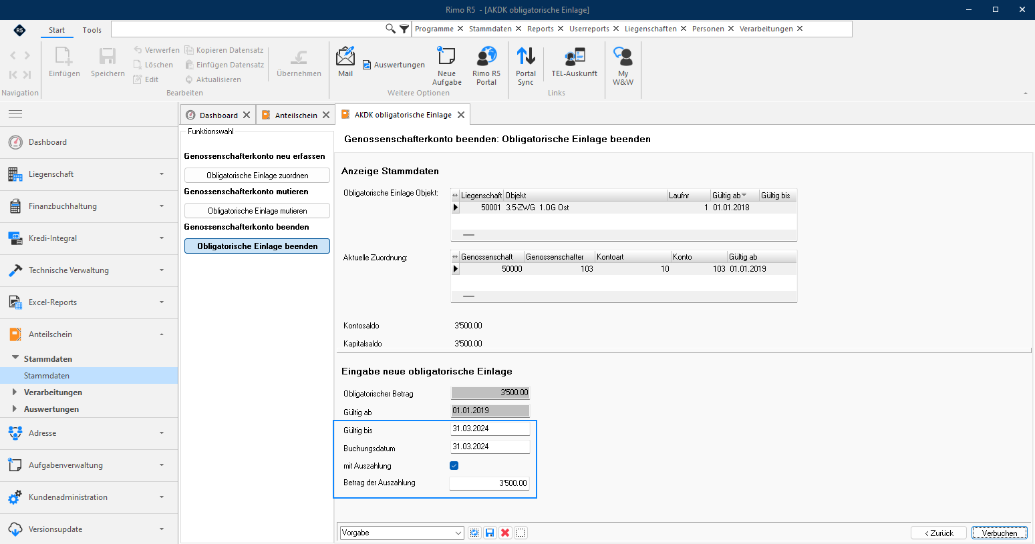Toggle the mit Auszahlung checkbox
The image size is (1035, 544).
pyautogui.click(x=454, y=466)
